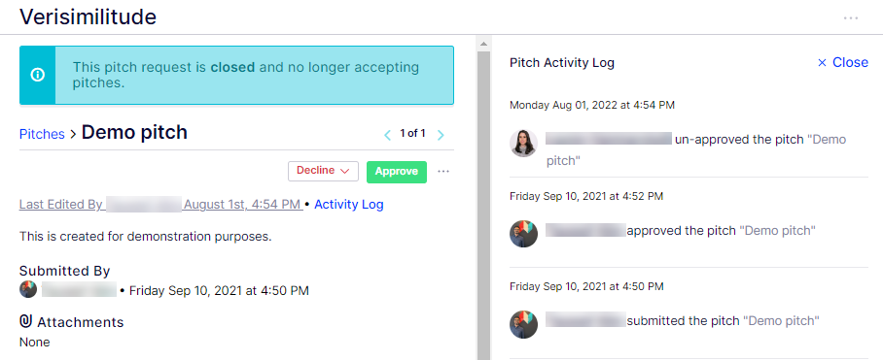
Task: Go to previous pitch with left chevron
Action: click(x=387, y=135)
